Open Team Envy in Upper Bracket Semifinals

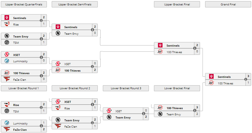click(x=71, y=34)
